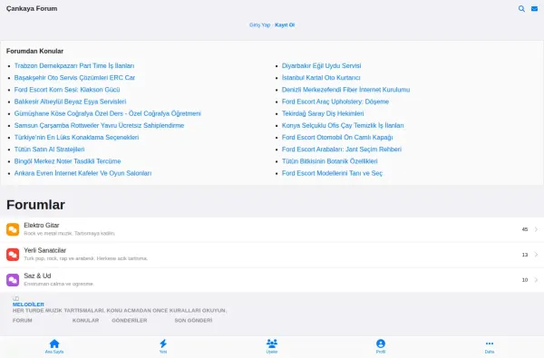Open the envelope messages icon
The width and height of the screenshot is (544, 358).
[534, 9]
